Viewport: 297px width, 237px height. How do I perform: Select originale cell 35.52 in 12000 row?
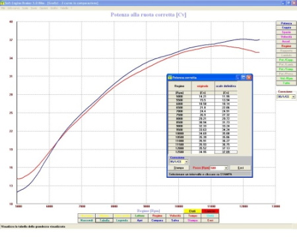203,148
